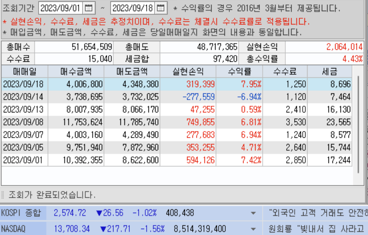Click the loss value -277,559
The width and height of the screenshot is (368, 235).
click(x=199, y=97)
